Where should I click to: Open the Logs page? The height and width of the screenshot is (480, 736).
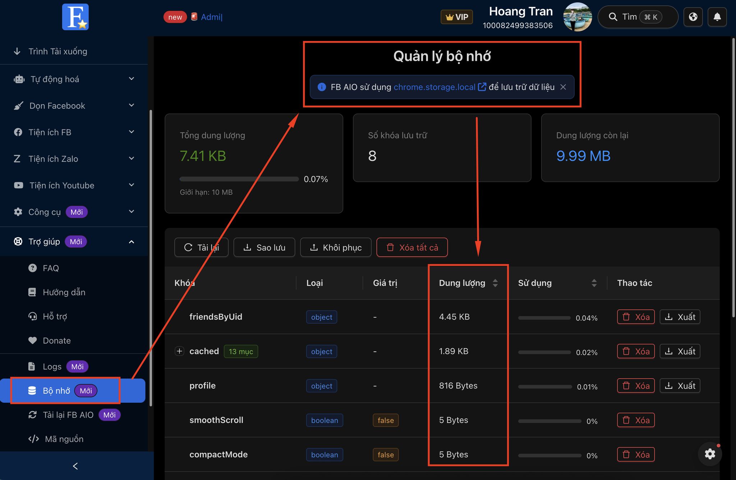[74, 367]
